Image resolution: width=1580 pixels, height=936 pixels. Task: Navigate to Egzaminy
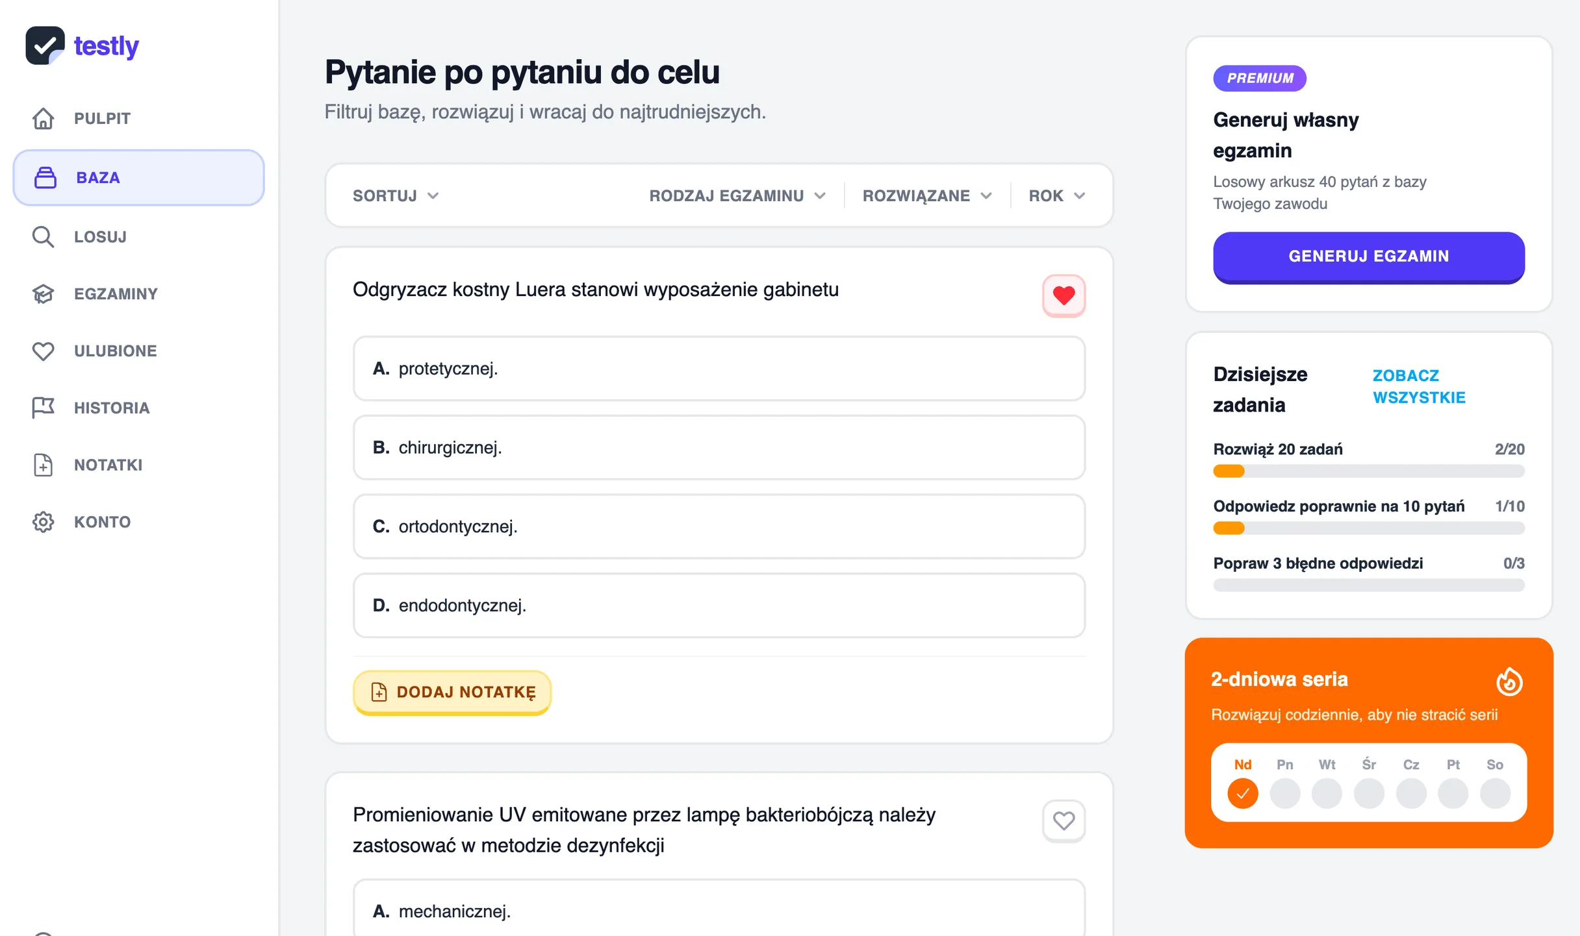pos(138,293)
